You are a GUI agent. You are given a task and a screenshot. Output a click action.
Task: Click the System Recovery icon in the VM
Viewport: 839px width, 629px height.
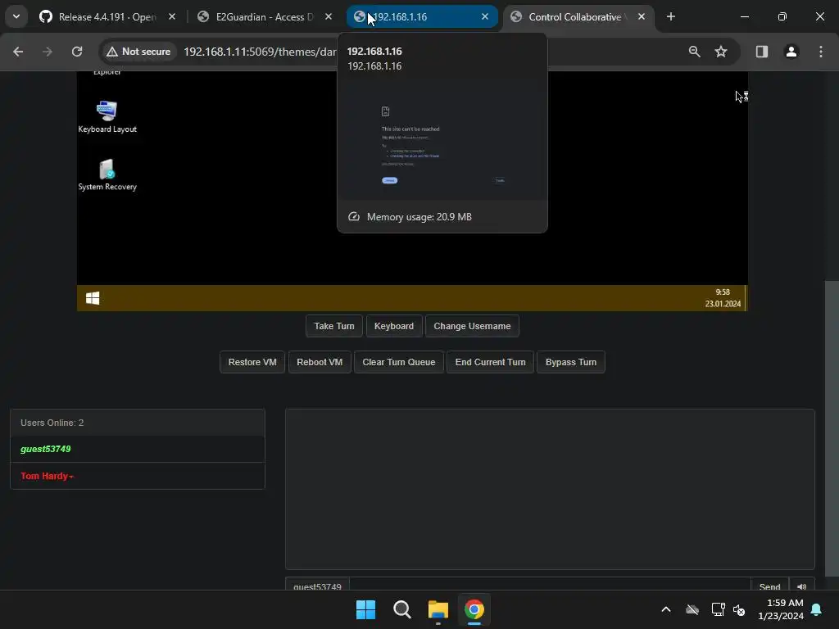(107, 175)
